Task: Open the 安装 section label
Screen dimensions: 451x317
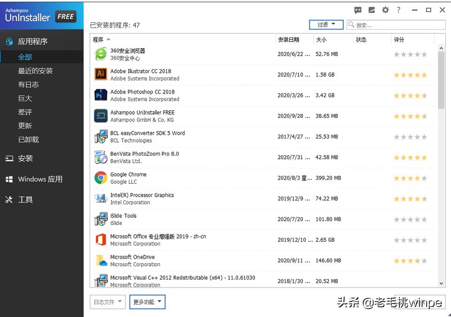Action: 25,158
